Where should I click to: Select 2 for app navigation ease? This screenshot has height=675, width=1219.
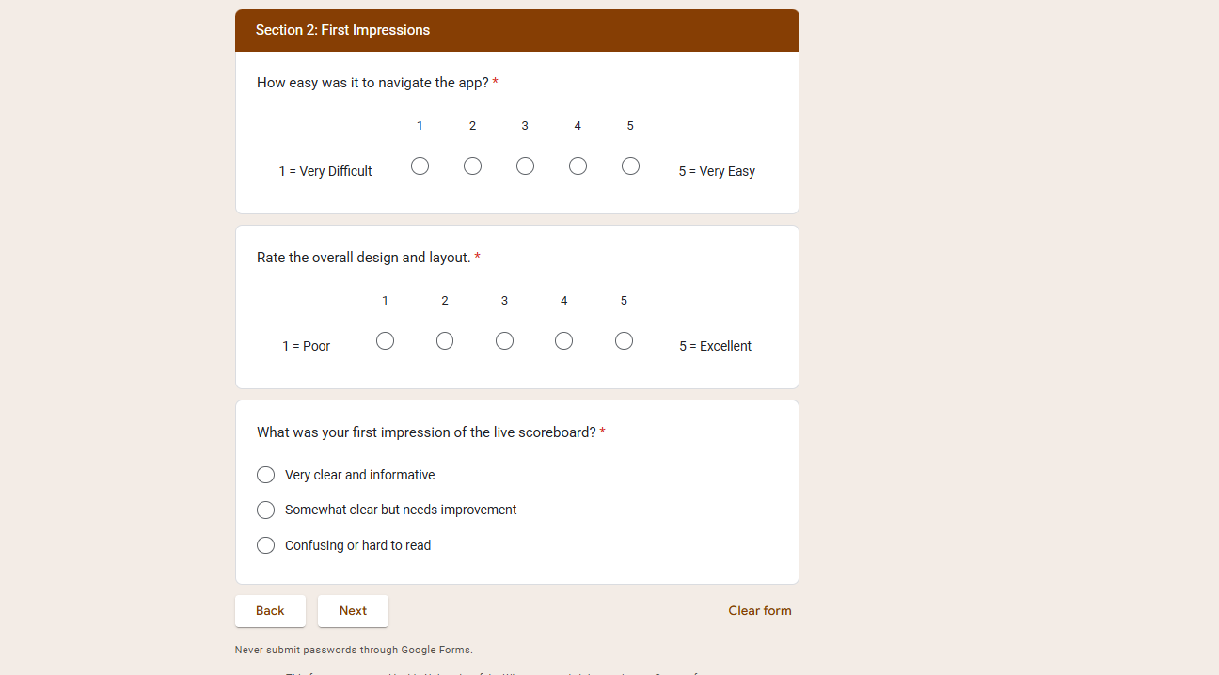point(472,166)
